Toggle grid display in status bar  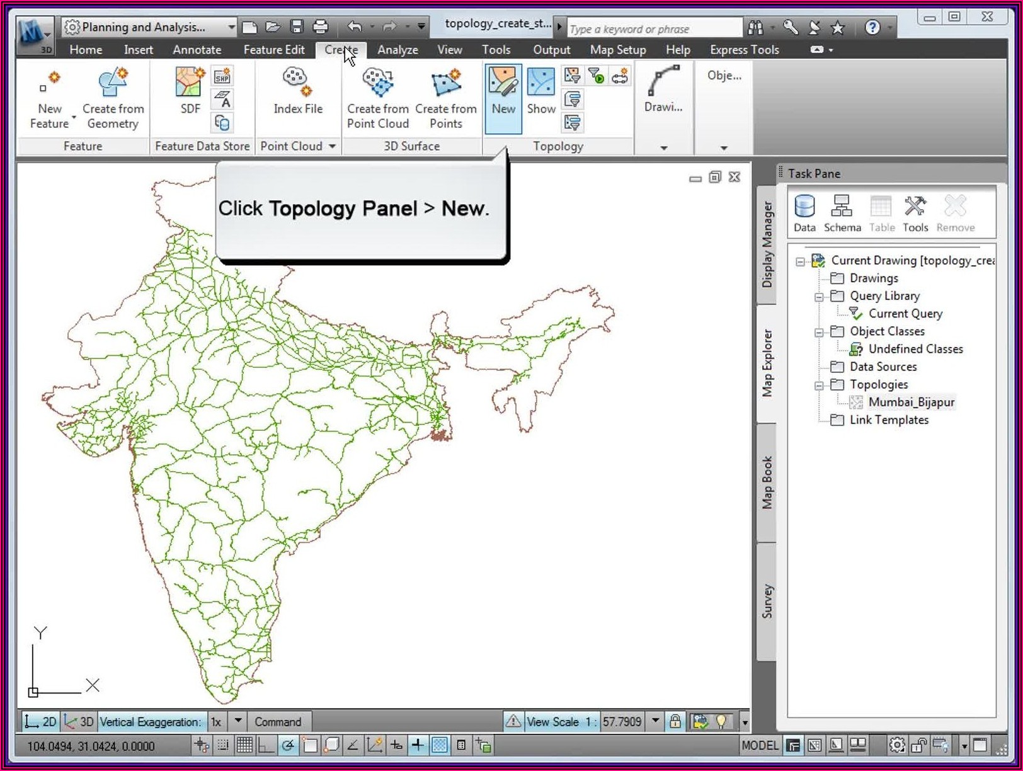click(244, 746)
